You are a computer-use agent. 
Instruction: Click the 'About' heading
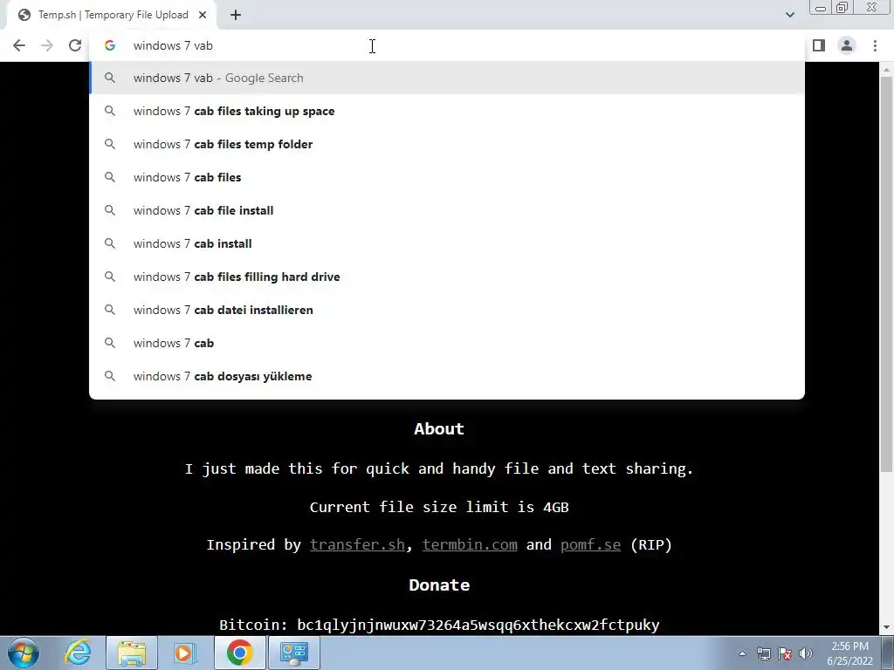pyautogui.click(x=439, y=429)
